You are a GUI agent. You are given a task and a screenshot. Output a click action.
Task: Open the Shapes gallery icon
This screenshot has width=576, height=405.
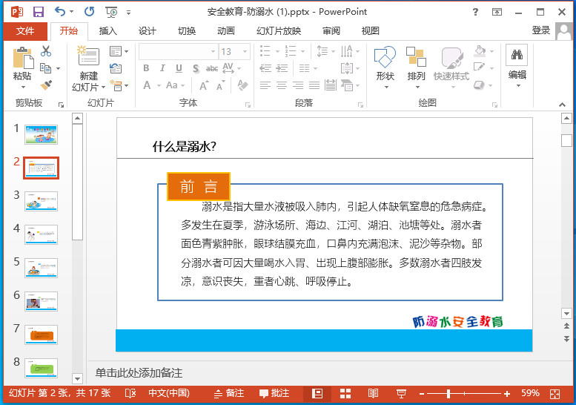pyautogui.click(x=385, y=59)
